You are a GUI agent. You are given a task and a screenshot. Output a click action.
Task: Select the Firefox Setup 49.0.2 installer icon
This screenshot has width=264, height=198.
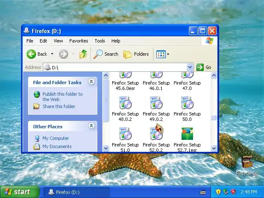point(156,103)
